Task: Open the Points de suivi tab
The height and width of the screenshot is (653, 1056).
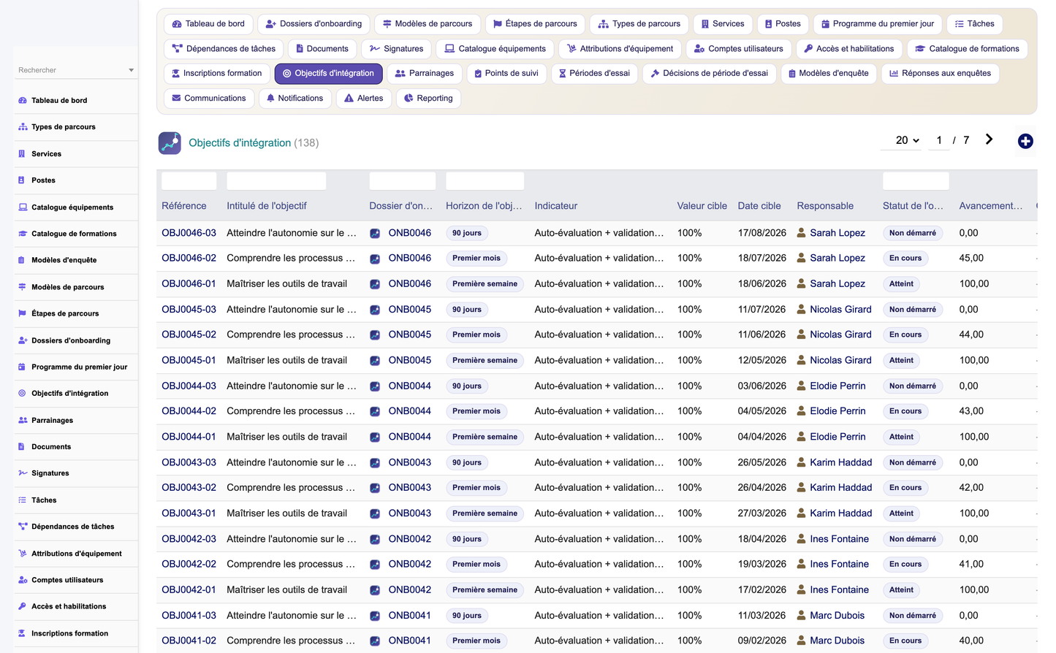Action: pyautogui.click(x=506, y=73)
